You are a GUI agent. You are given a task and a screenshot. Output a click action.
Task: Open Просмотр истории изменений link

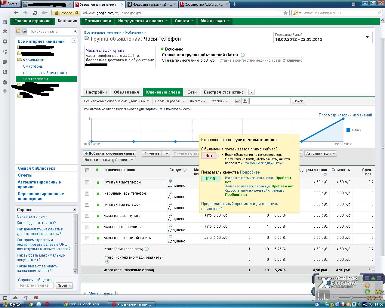(345, 115)
